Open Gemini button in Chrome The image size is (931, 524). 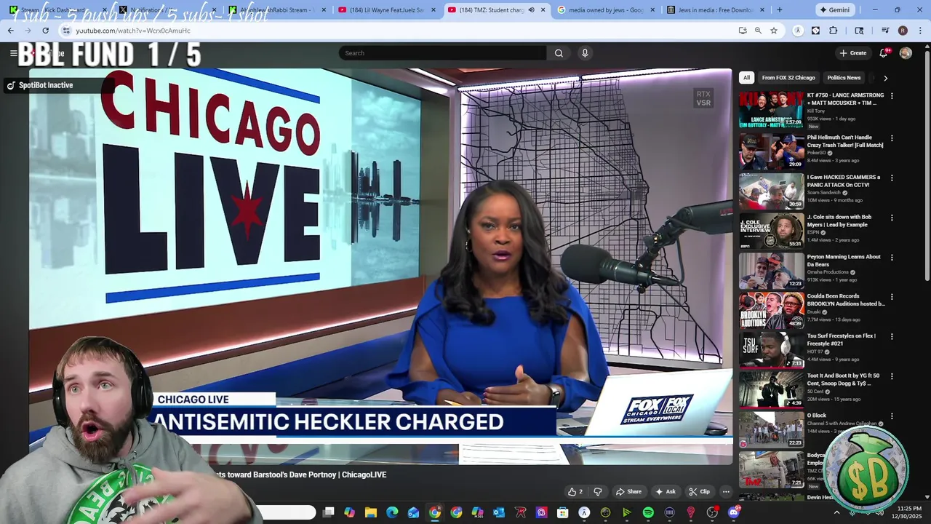coord(835,10)
